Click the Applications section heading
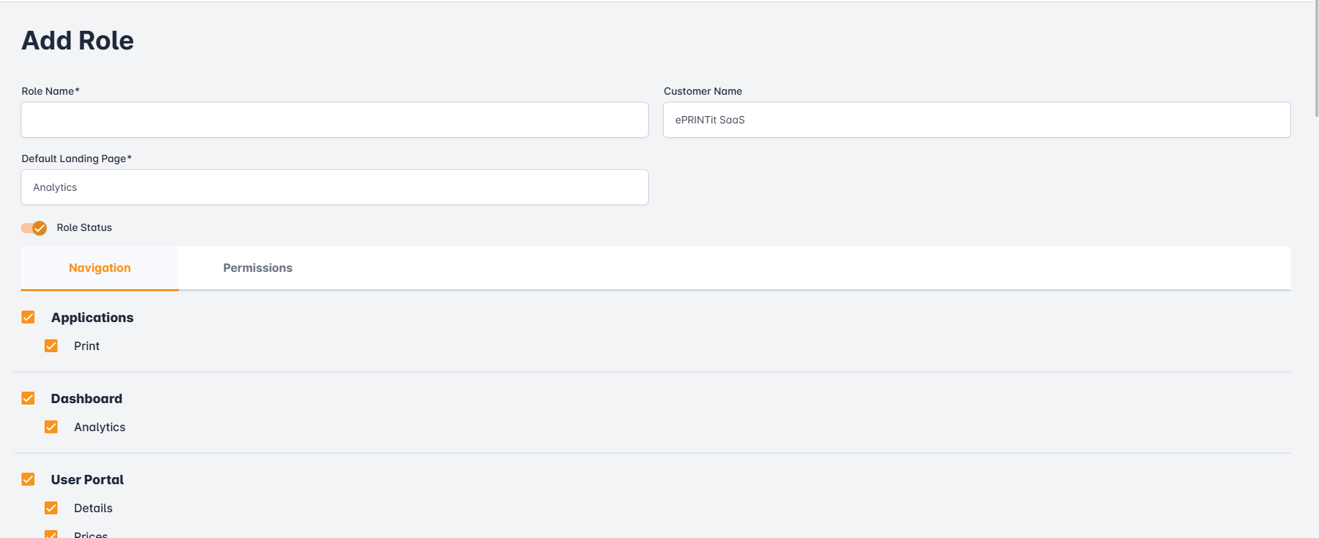 point(92,317)
